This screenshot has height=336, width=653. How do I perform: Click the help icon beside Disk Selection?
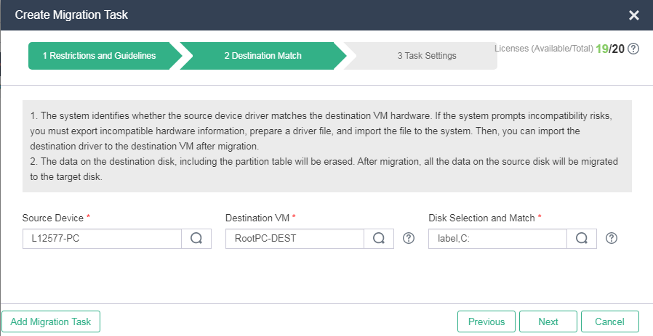[612, 239]
